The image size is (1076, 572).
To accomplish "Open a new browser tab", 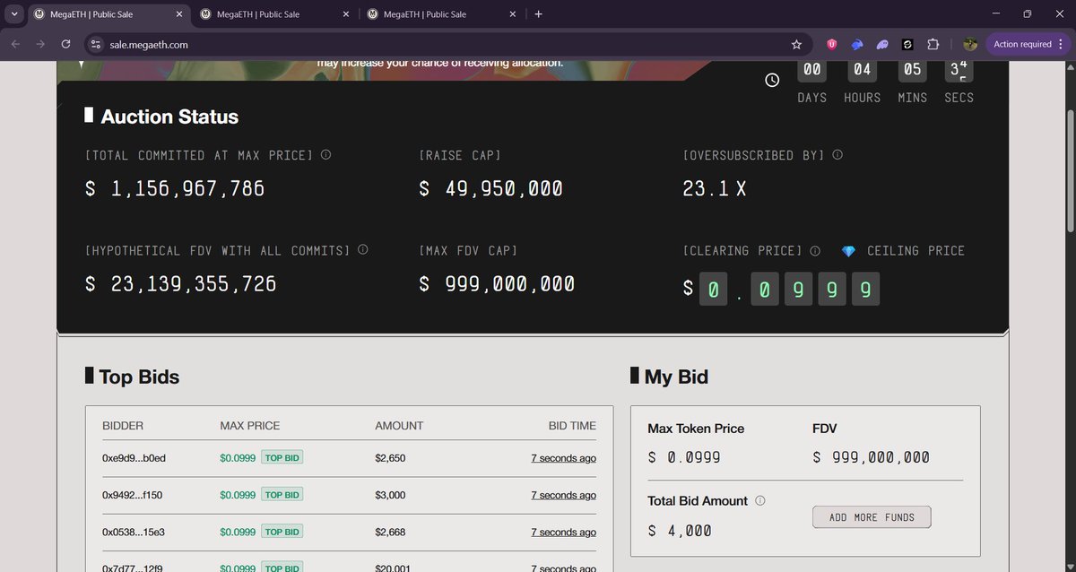I will tap(538, 14).
